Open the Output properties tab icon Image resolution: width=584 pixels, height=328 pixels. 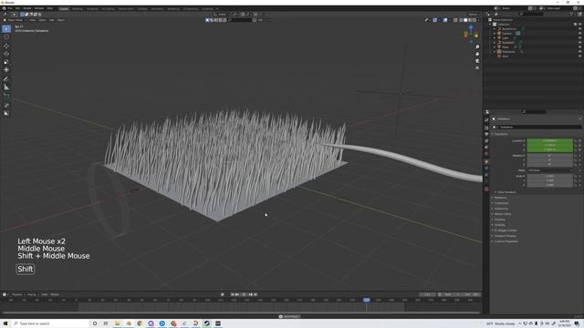coord(486,134)
